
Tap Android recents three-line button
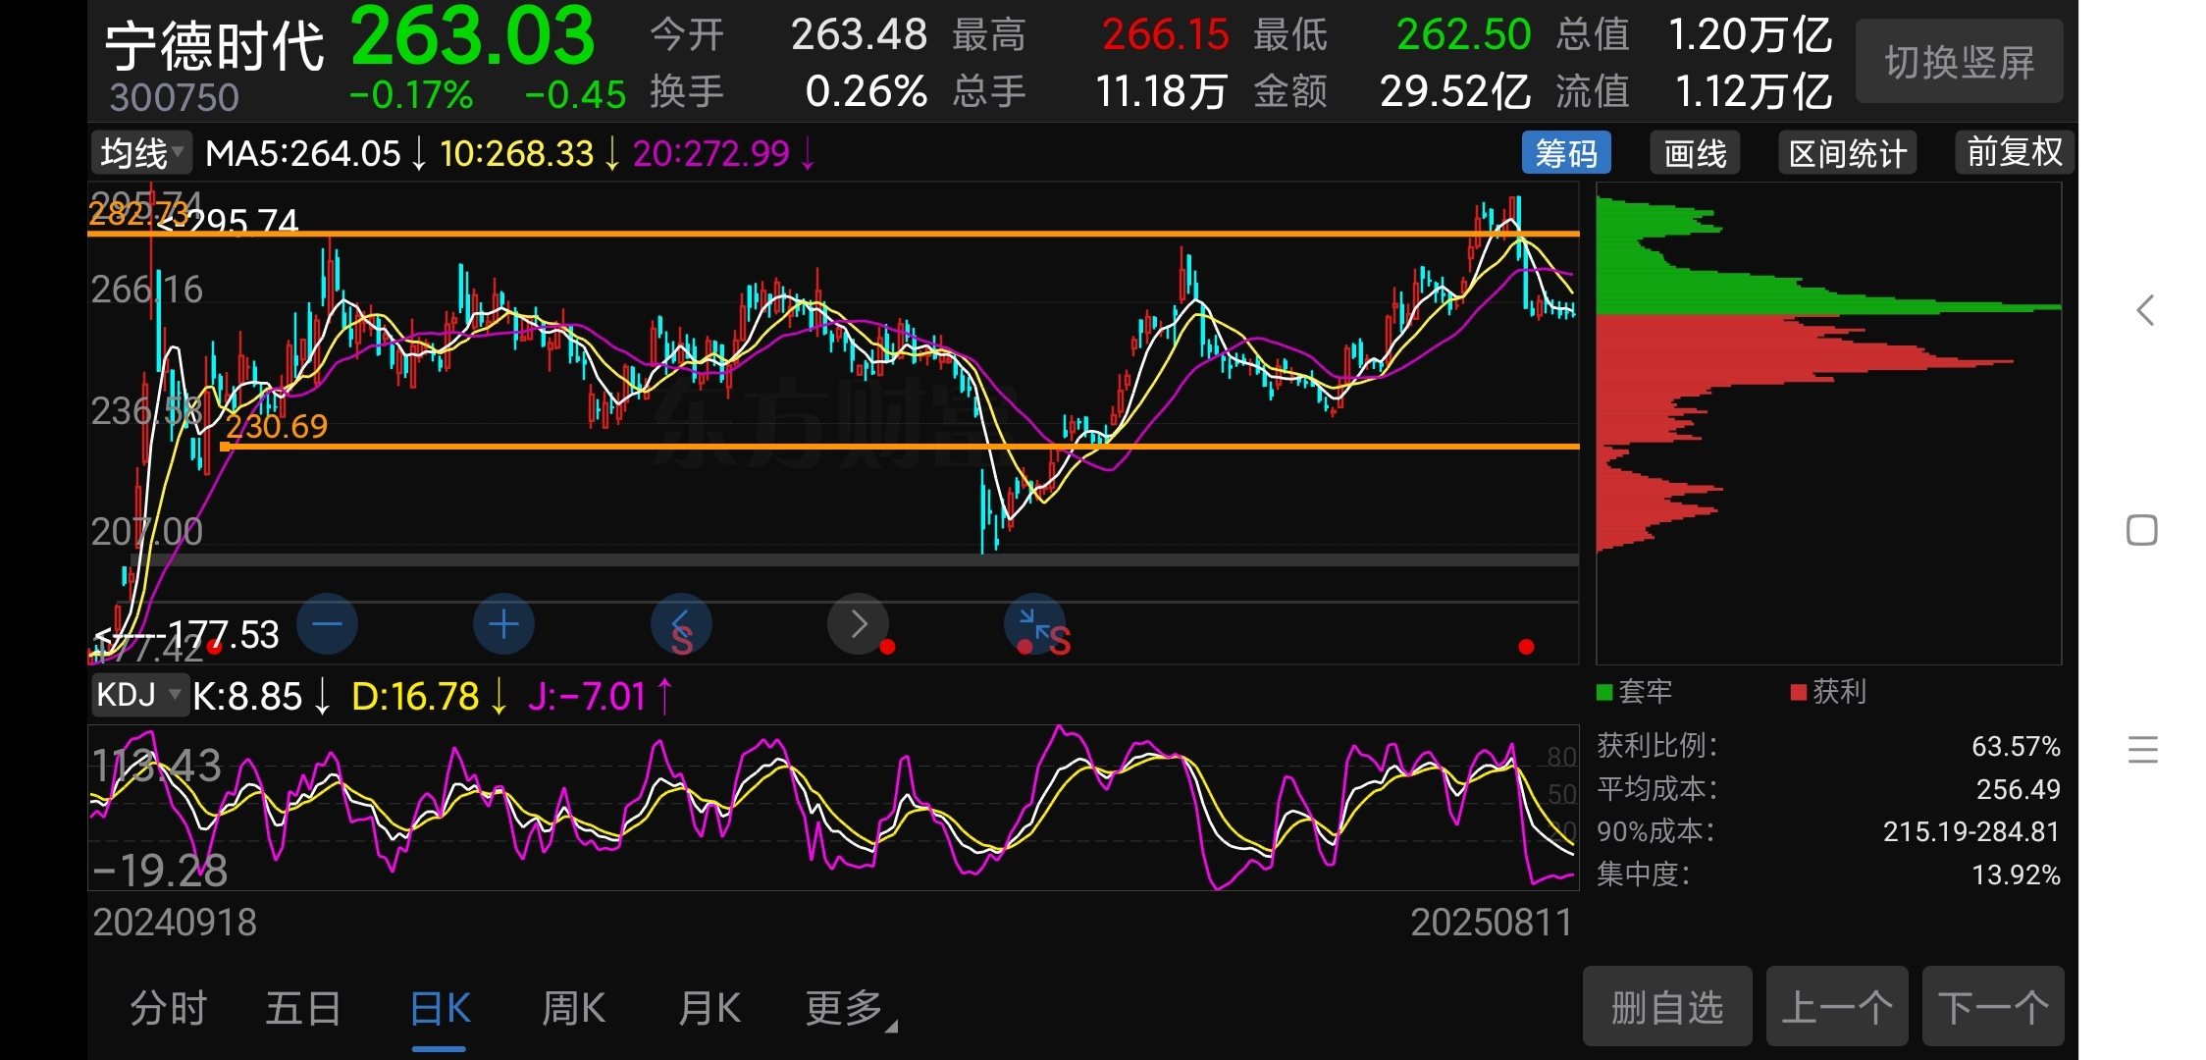pos(2143,750)
